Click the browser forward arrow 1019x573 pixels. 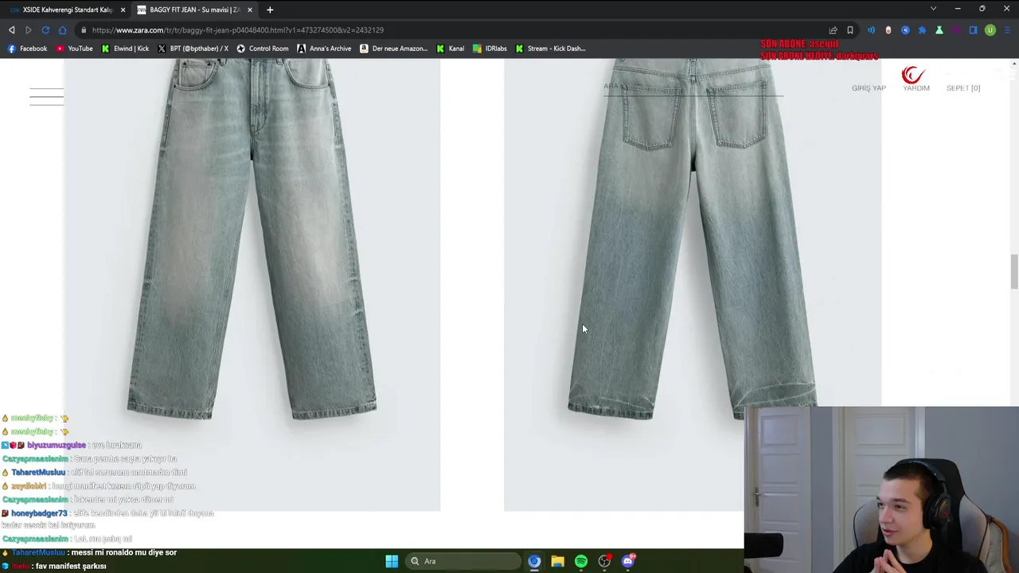pos(29,30)
